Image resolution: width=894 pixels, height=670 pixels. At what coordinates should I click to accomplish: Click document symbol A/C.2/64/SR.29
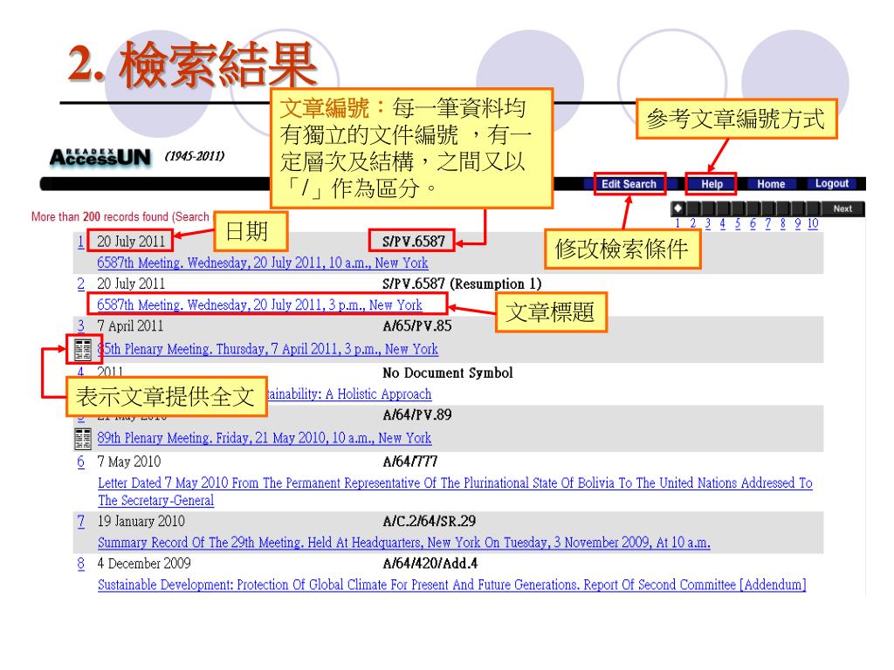pos(429,521)
